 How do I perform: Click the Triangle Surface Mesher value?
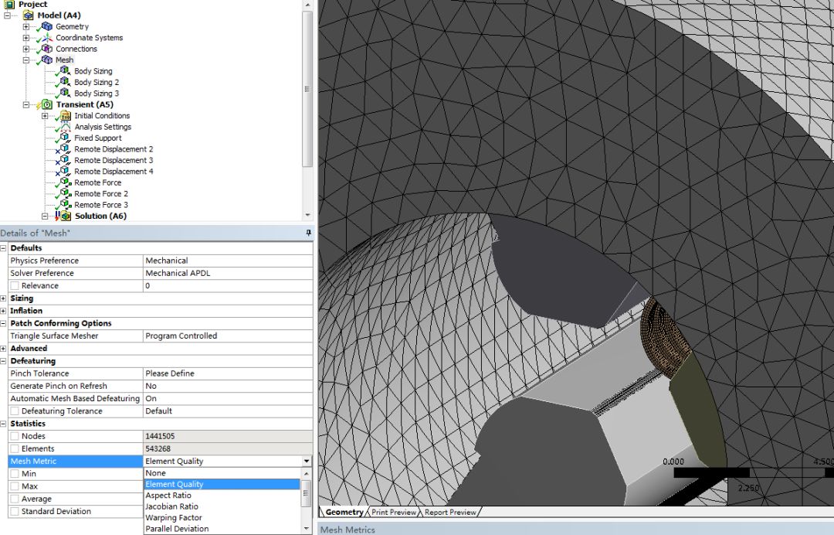228,336
